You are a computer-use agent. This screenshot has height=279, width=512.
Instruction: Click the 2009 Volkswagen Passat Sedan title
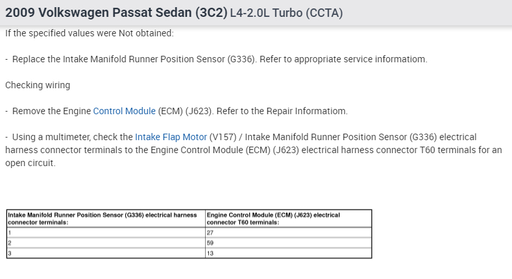click(116, 13)
